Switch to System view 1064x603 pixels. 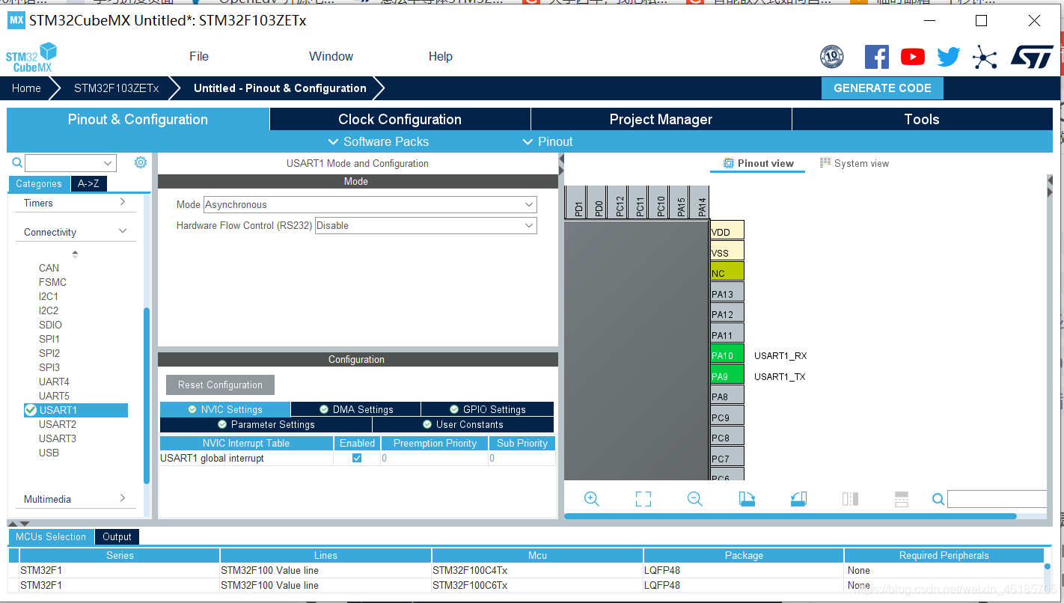pyautogui.click(x=854, y=163)
